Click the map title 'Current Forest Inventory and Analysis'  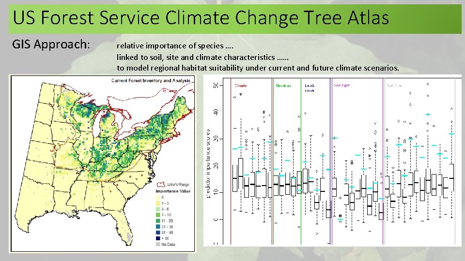tap(151, 81)
